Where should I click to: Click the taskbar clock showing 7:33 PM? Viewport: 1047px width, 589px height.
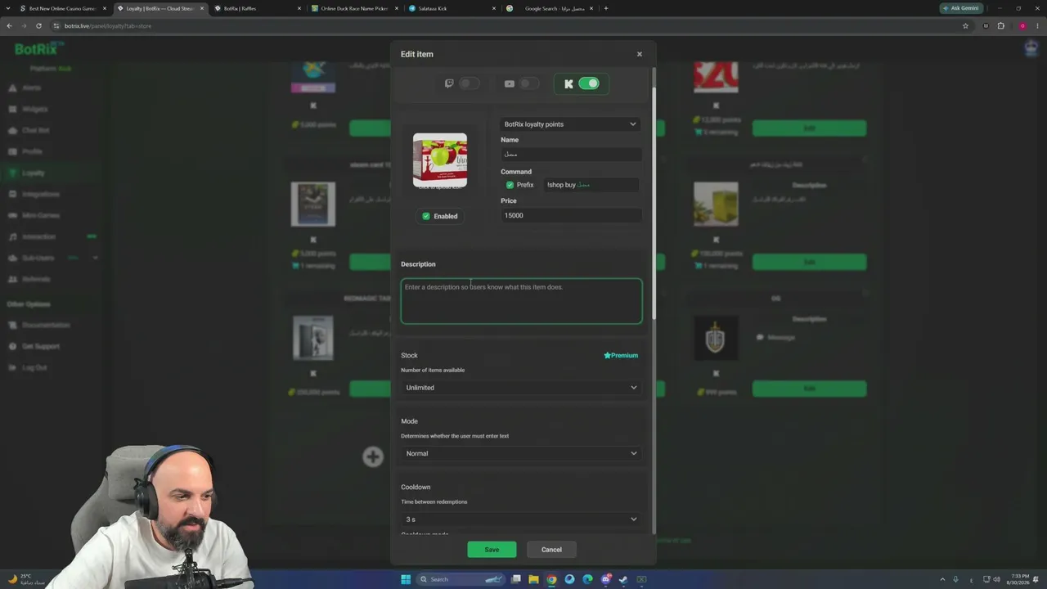tap(1020, 579)
